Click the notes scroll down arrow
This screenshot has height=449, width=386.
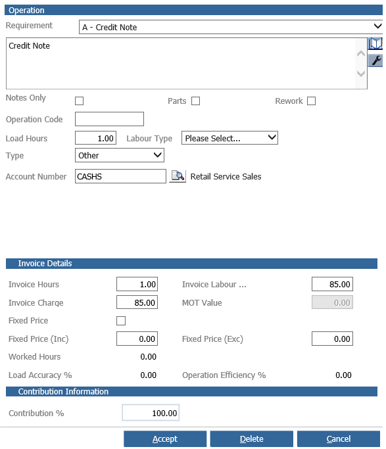[x=361, y=74]
